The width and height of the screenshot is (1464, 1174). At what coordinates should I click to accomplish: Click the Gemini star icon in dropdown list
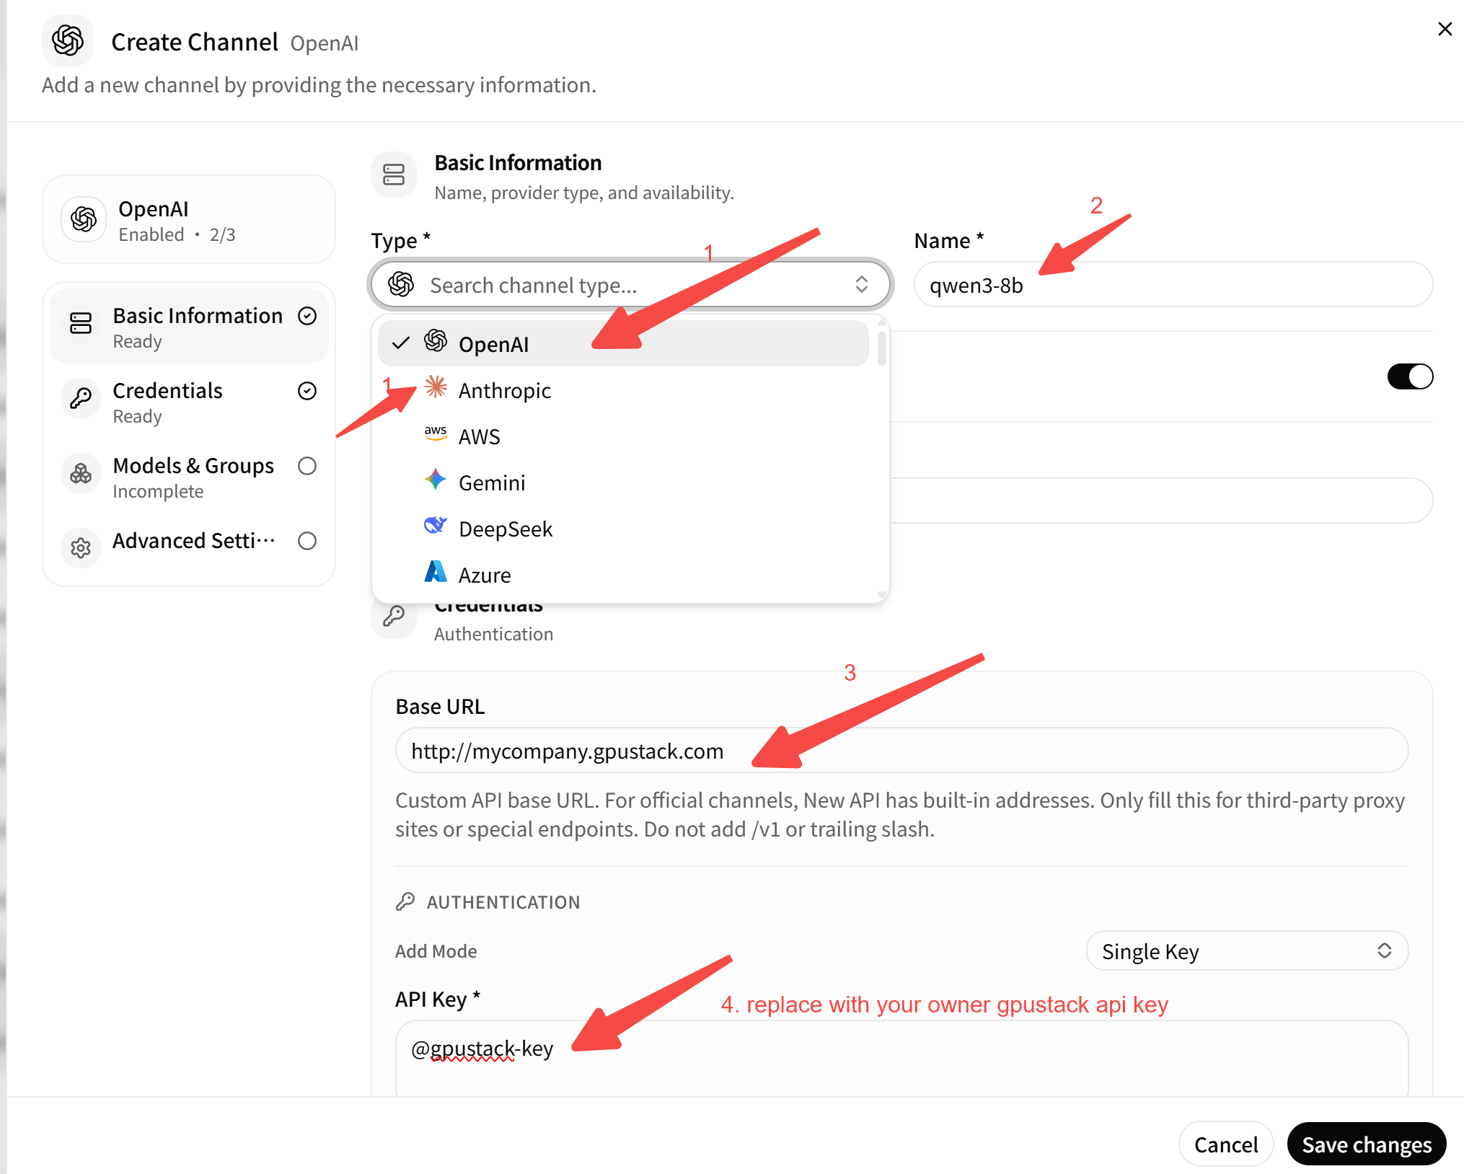click(x=436, y=480)
